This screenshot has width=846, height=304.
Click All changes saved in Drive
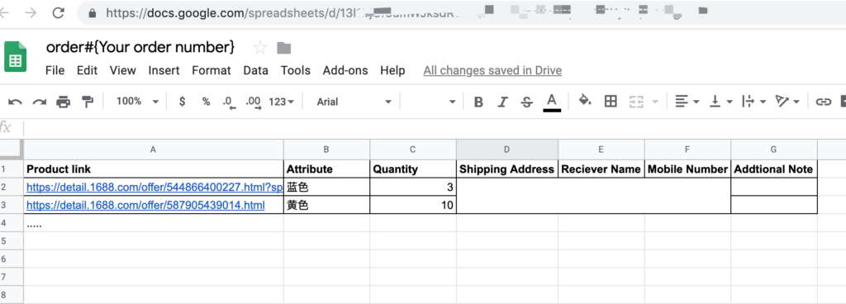[x=492, y=70]
